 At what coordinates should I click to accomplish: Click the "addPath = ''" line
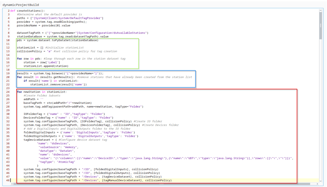click(34, 99)
